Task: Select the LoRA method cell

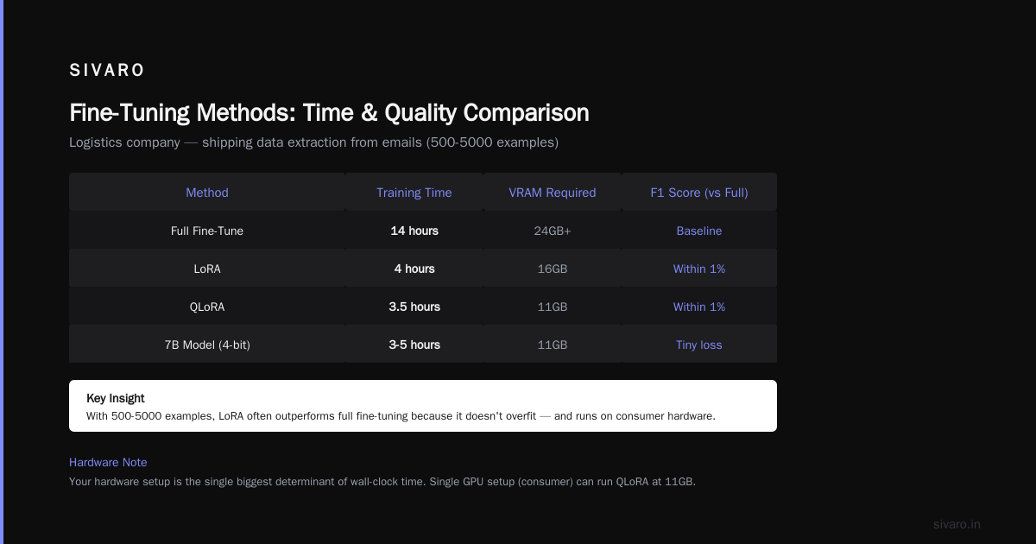Action: point(207,269)
